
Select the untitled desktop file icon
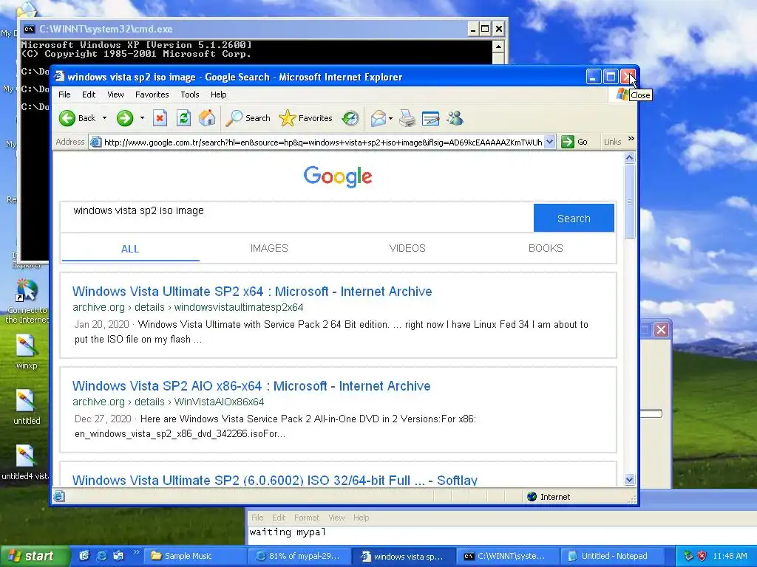tap(26, 408)
